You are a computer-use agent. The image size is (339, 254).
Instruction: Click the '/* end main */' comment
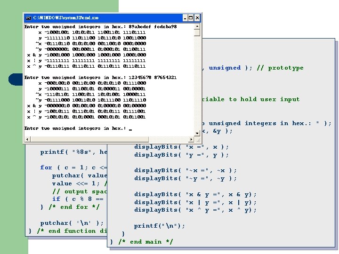click(145, 242)
